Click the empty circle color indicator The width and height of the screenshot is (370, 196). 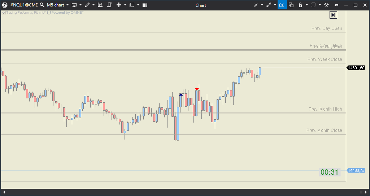[x=313, y=5]
